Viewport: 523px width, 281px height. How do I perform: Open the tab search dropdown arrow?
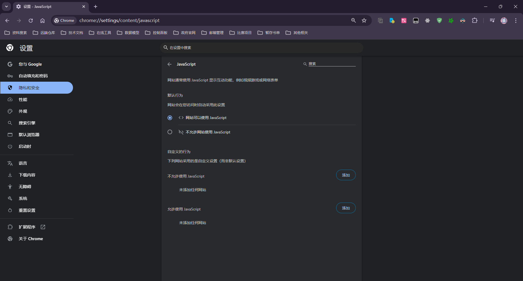pos(7,7)
